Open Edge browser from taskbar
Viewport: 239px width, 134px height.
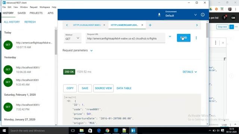pos(99,131)
